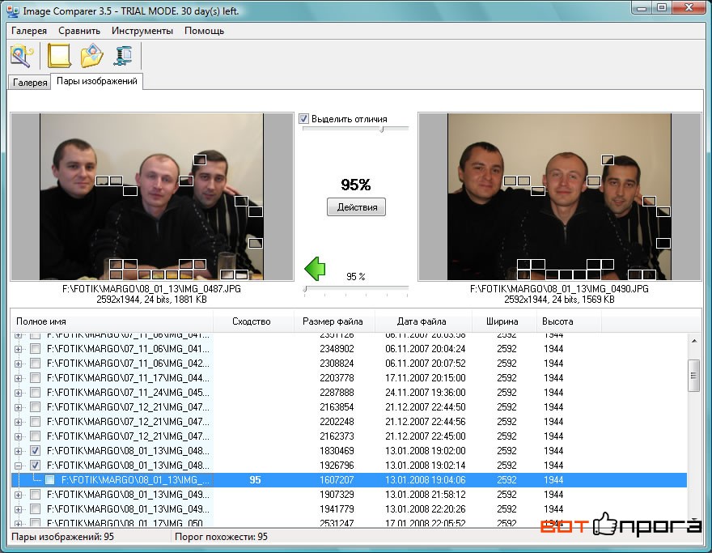The image size is (712, 553).
Task: Sort by the "Дата файла" column header
Action: (x=424, y=321)
